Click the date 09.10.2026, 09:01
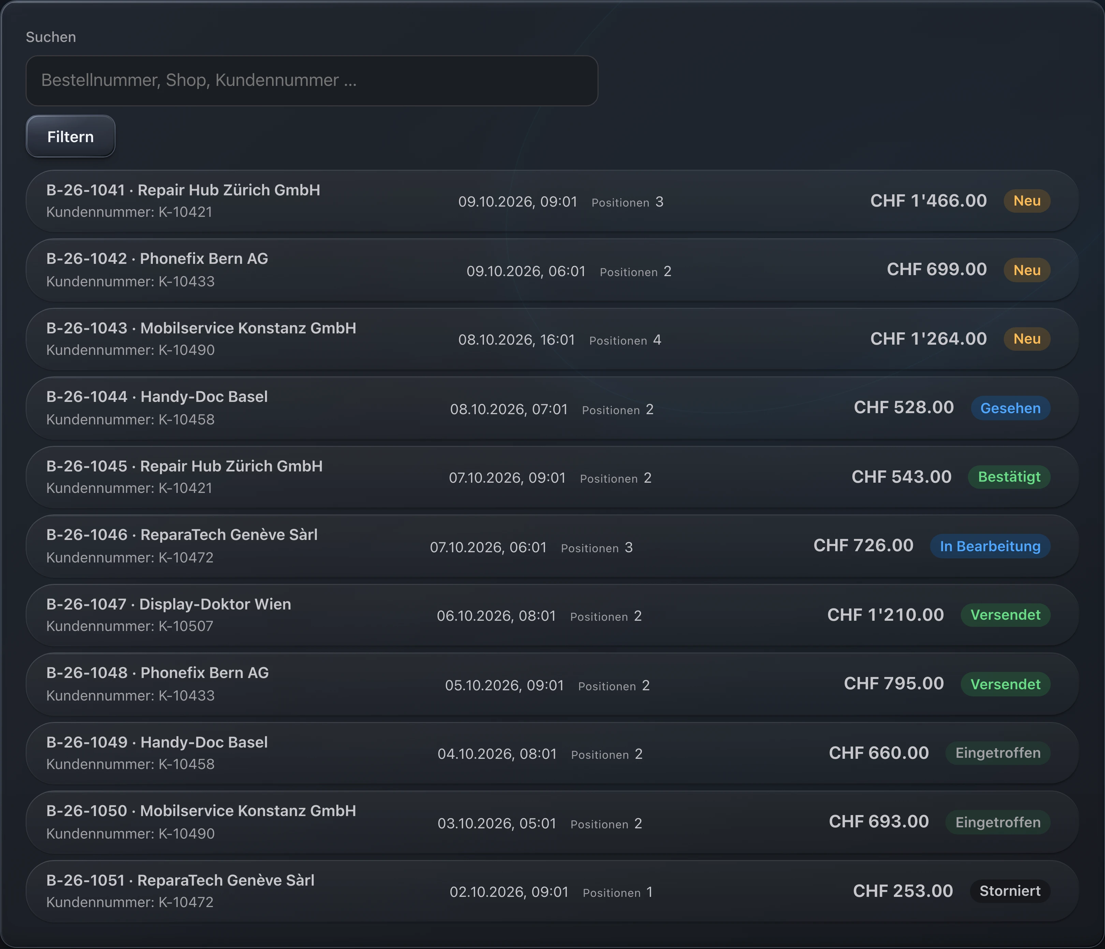 coord(517,201)
